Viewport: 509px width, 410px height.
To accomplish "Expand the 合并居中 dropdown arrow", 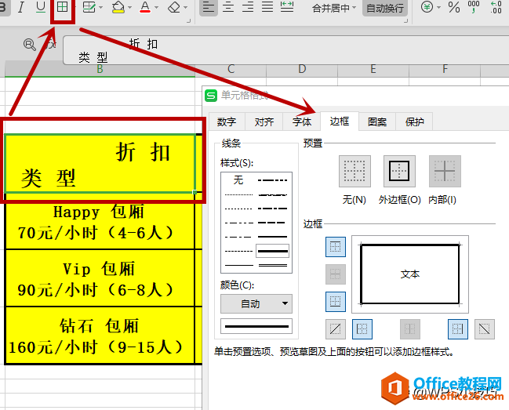I will (x=354, y=8).
